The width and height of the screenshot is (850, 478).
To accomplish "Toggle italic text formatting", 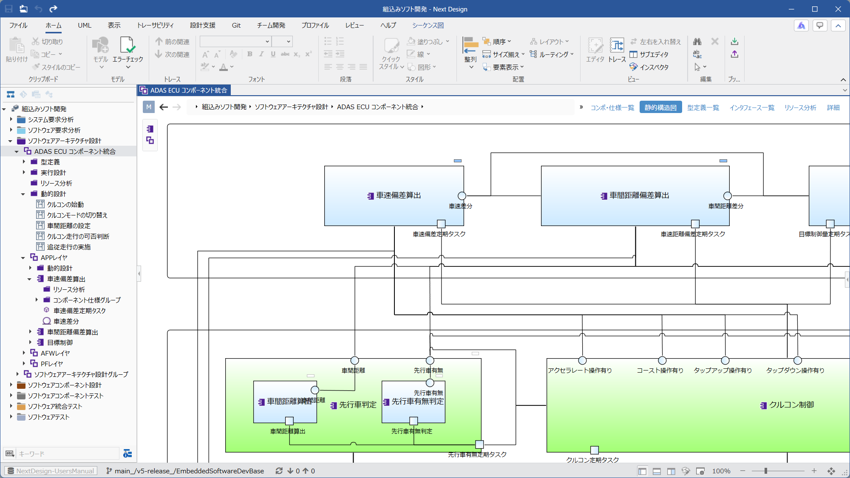I will coord(261,54).
